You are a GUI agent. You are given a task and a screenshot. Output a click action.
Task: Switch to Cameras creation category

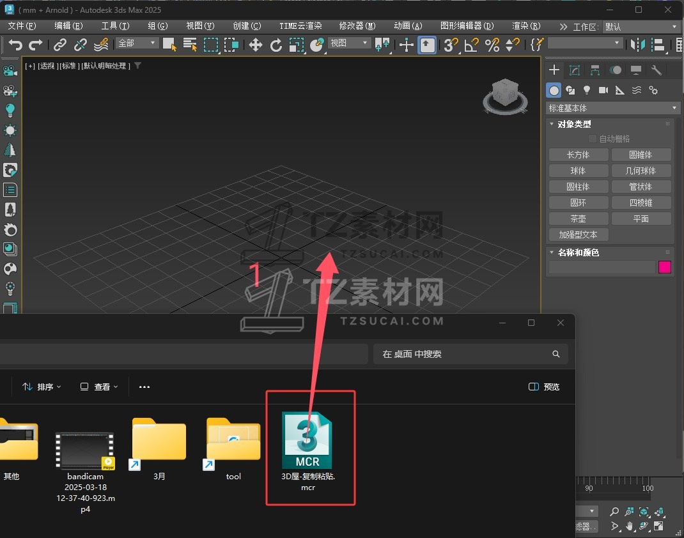point(603,90)
